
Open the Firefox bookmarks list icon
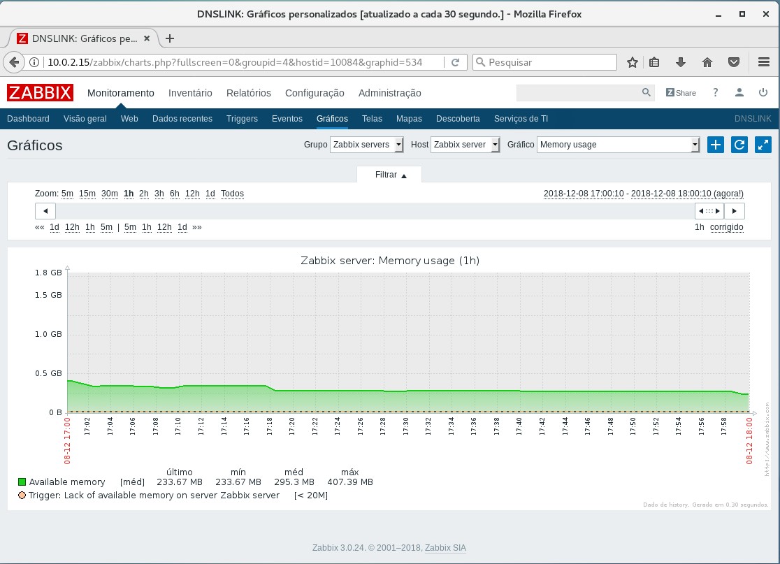(x=654, y=62)
